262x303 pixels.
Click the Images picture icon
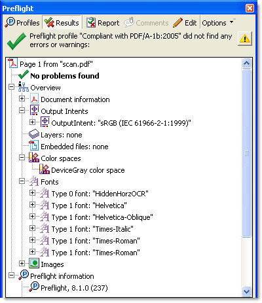point(34,264)
